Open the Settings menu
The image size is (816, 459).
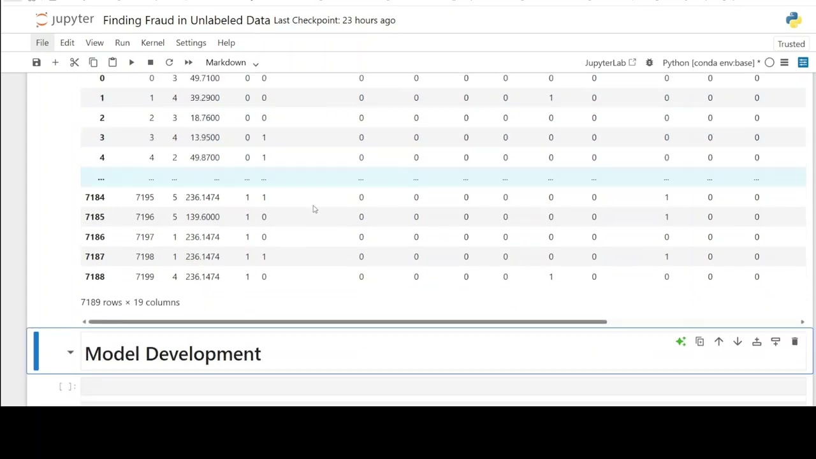(191, 43)
